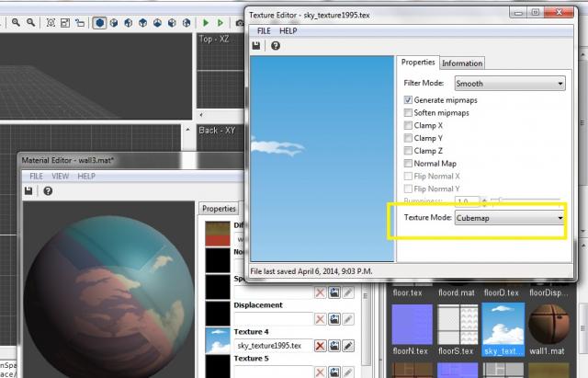Click help icon in Material Editor toolbar
The height and width of the screenshot is (378, 588).
[x=47, y=190]
